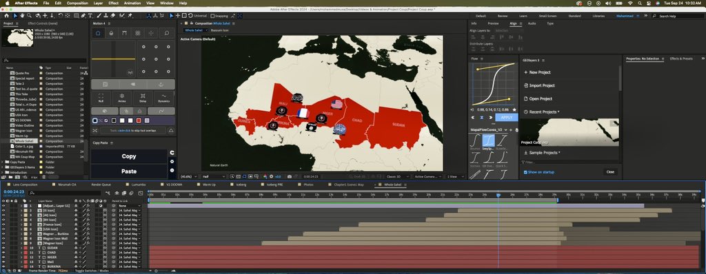This screenshot has width=706, height=274.
Task: Click the APPLY button in Flow
Action: 507,117
